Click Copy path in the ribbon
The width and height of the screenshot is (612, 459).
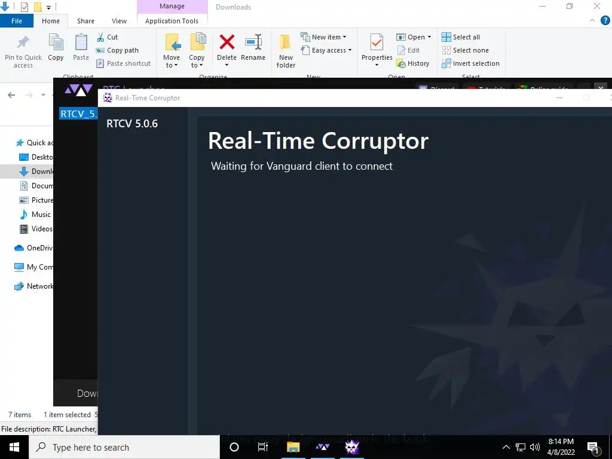pyautogui.click(x=118, y=50)
